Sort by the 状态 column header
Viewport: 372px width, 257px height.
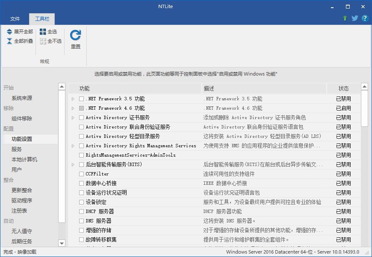point(343,89)
